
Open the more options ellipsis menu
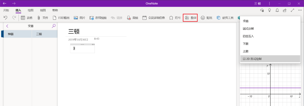(x=300, y=10)
